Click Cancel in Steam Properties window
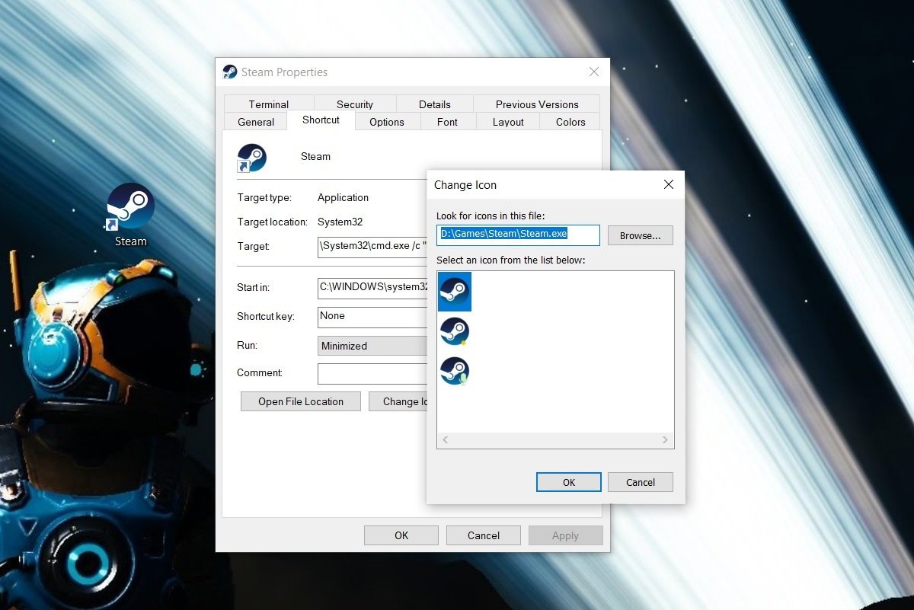The height and width of the screenshot is (610, 914). click(484, 535)
